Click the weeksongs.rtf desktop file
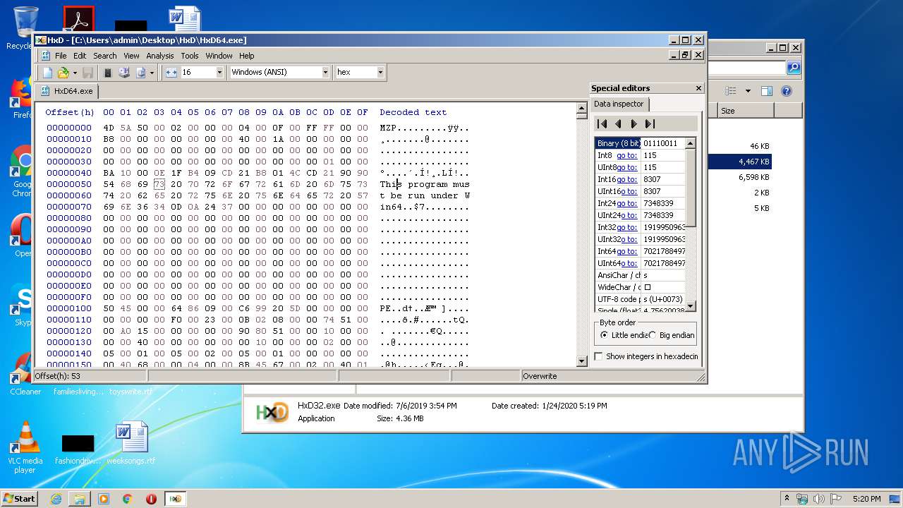 131,443
